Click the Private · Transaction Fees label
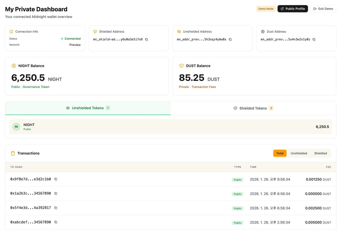341x230 pixels. [197, 87]
